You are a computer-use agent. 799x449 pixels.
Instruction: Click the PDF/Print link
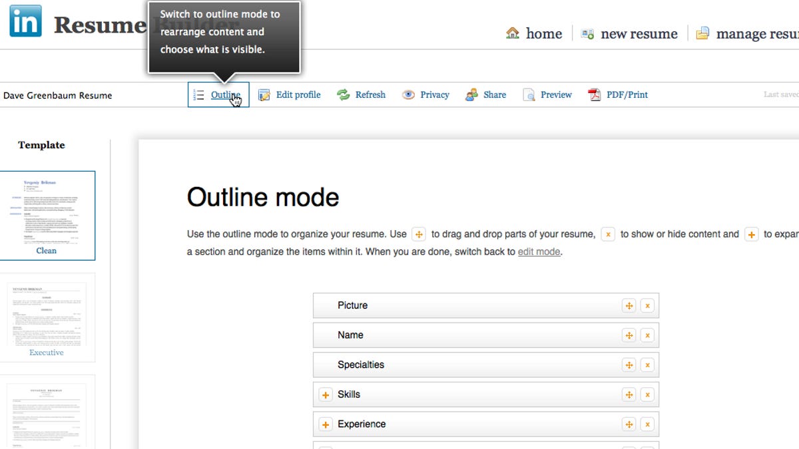pos(627,95)
